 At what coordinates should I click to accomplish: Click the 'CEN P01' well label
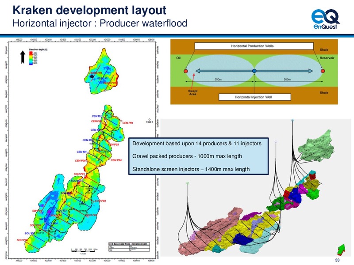(128, 123)
